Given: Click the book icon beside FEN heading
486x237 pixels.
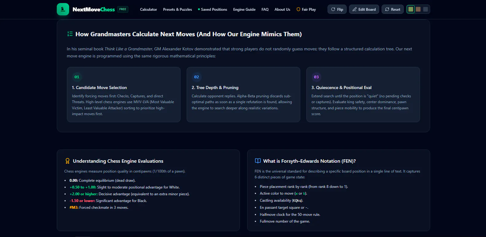Looking at the screenshot, I should point(258,161).
